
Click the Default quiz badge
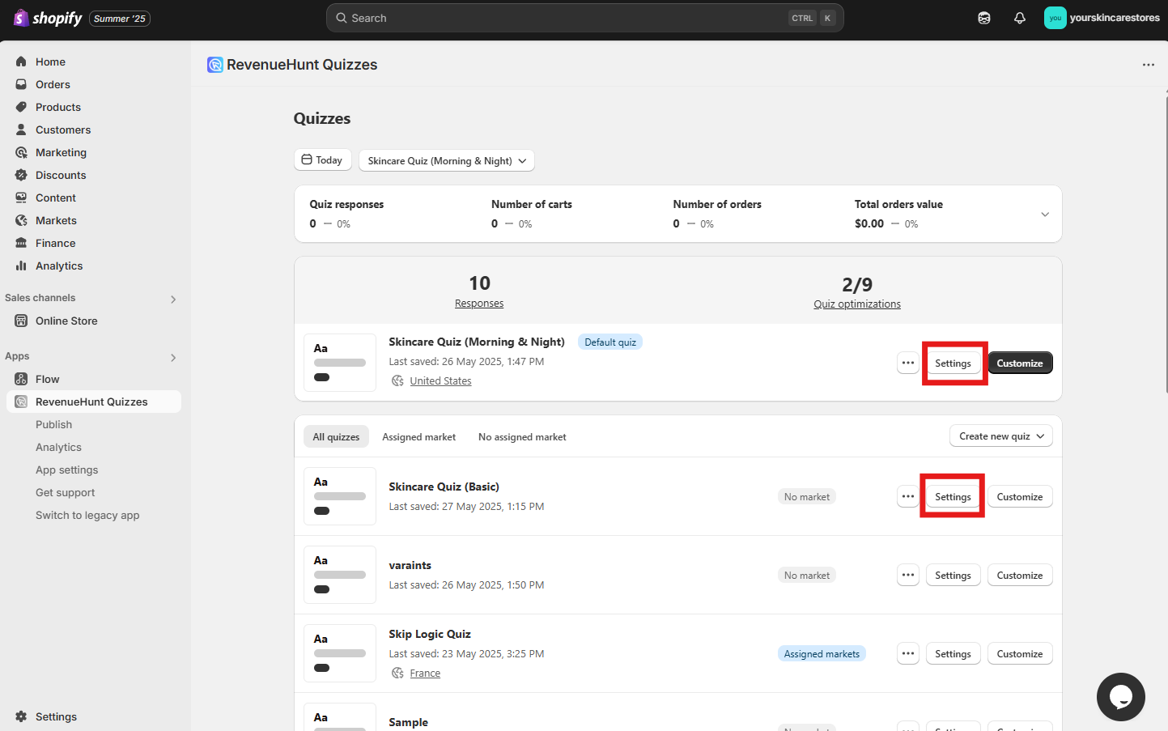click(x=610, y=342)
